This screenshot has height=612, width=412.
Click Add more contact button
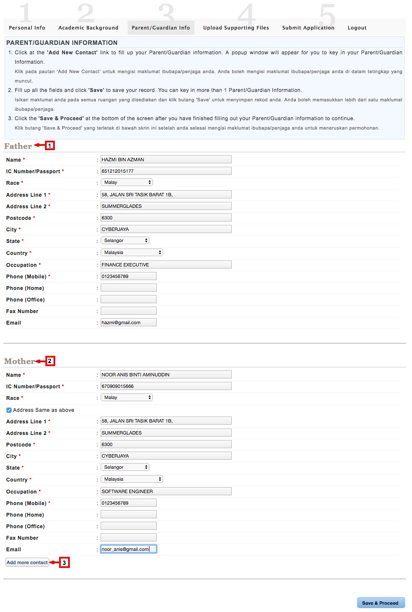[27, 562]
